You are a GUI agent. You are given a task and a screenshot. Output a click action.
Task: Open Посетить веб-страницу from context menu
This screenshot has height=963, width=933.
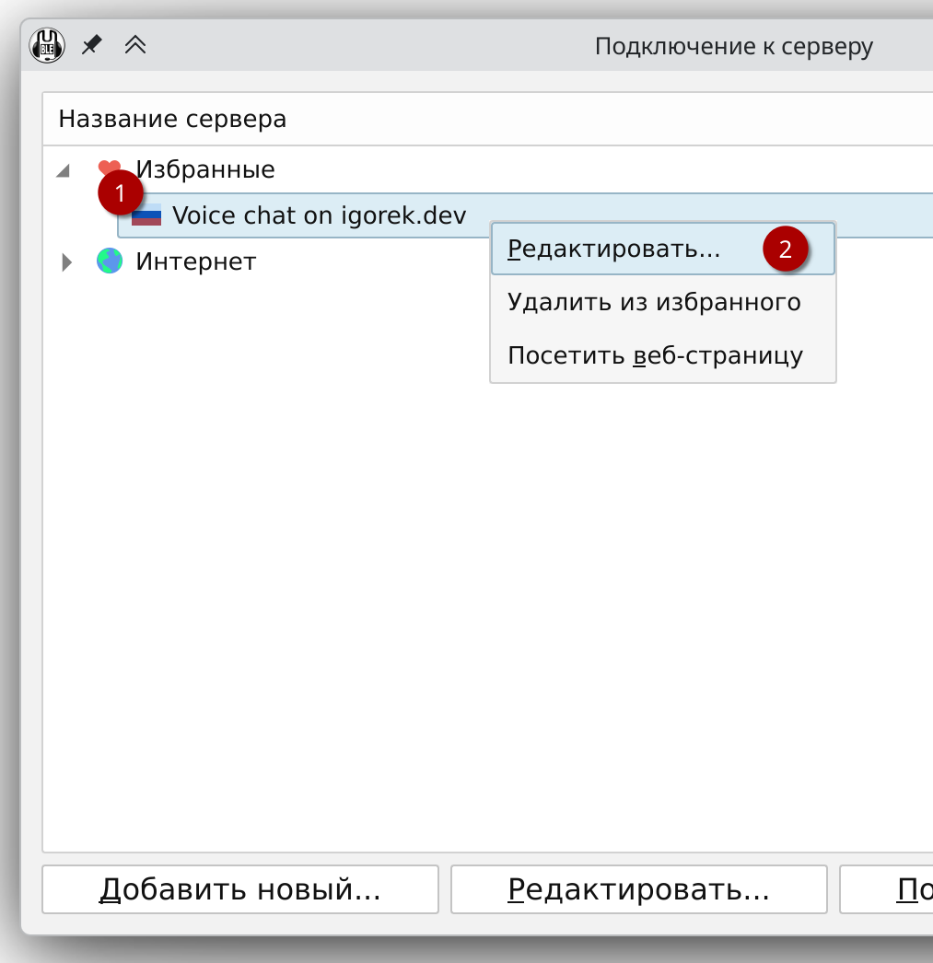click(x=656, y=355)
